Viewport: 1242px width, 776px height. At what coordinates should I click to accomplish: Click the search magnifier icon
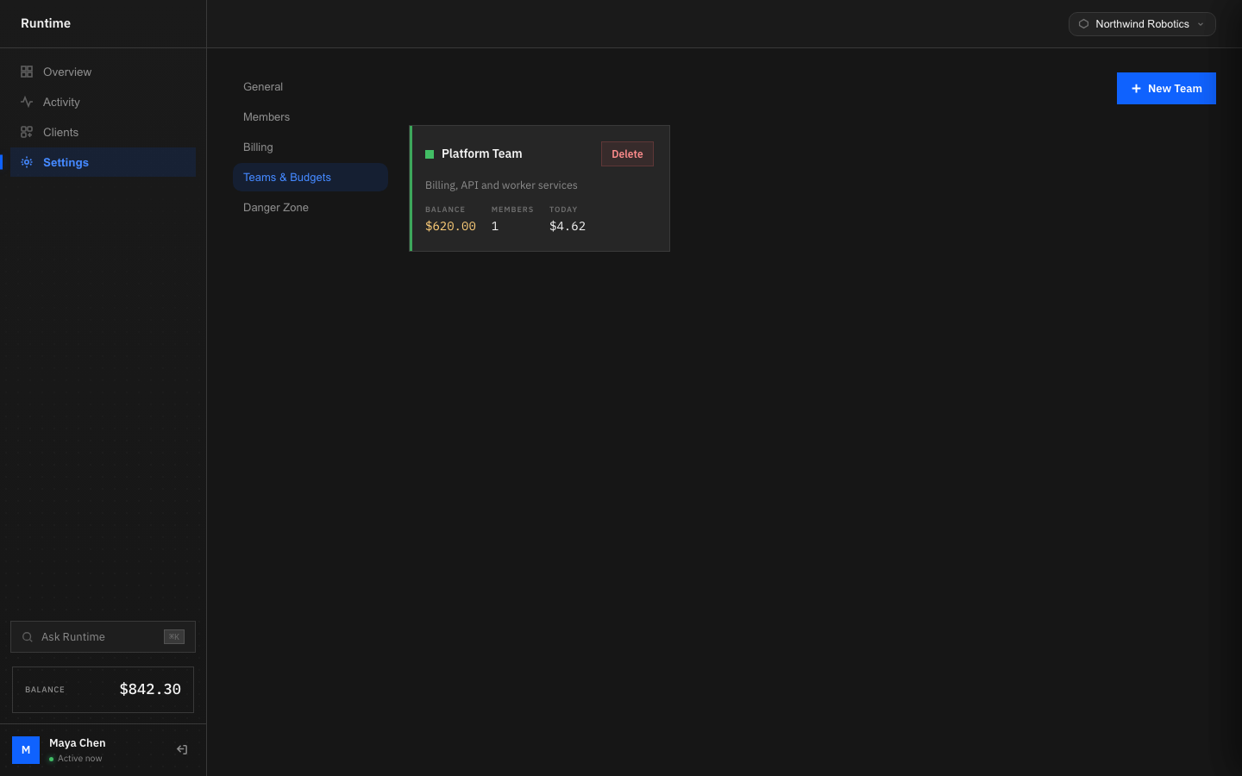[x=28, y=637]
